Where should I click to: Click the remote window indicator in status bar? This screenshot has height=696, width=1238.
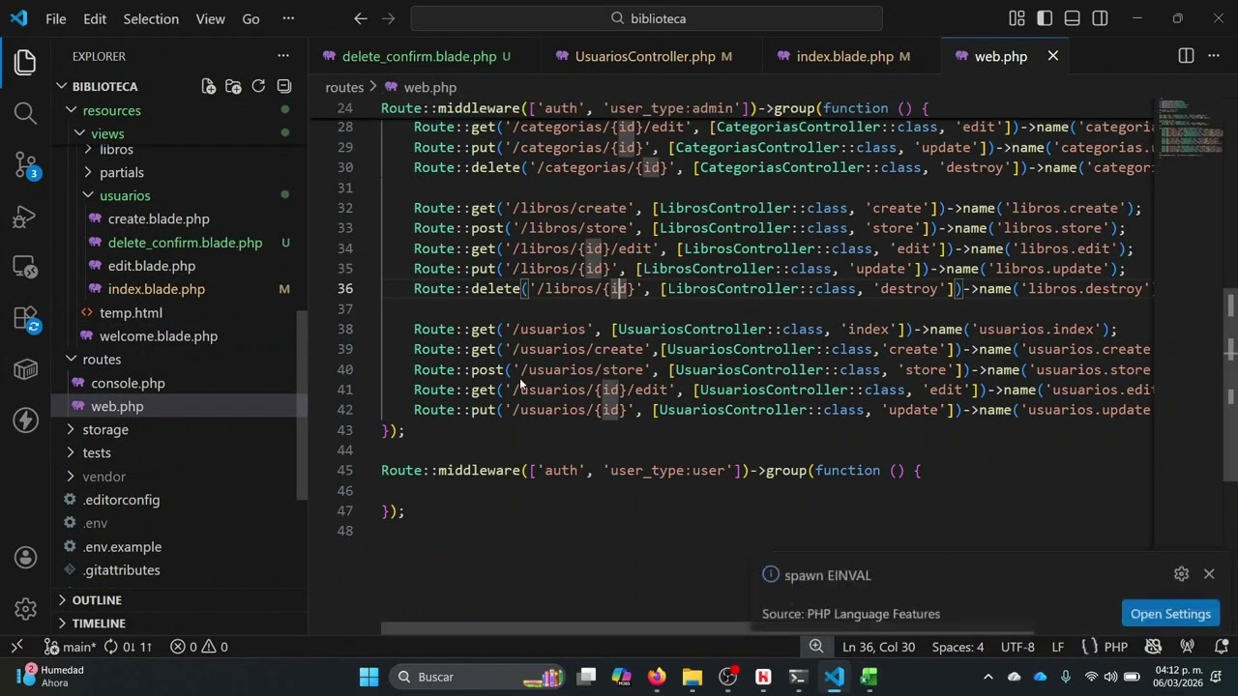click(x=16, y=647)
